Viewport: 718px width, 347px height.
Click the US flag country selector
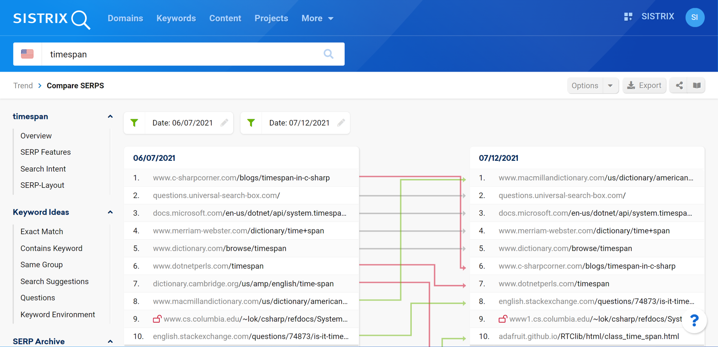point(27,54)
